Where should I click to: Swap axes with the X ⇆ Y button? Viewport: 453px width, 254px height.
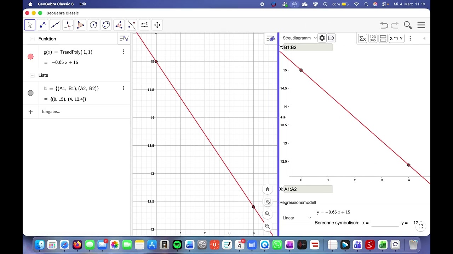tap(396, 38)
